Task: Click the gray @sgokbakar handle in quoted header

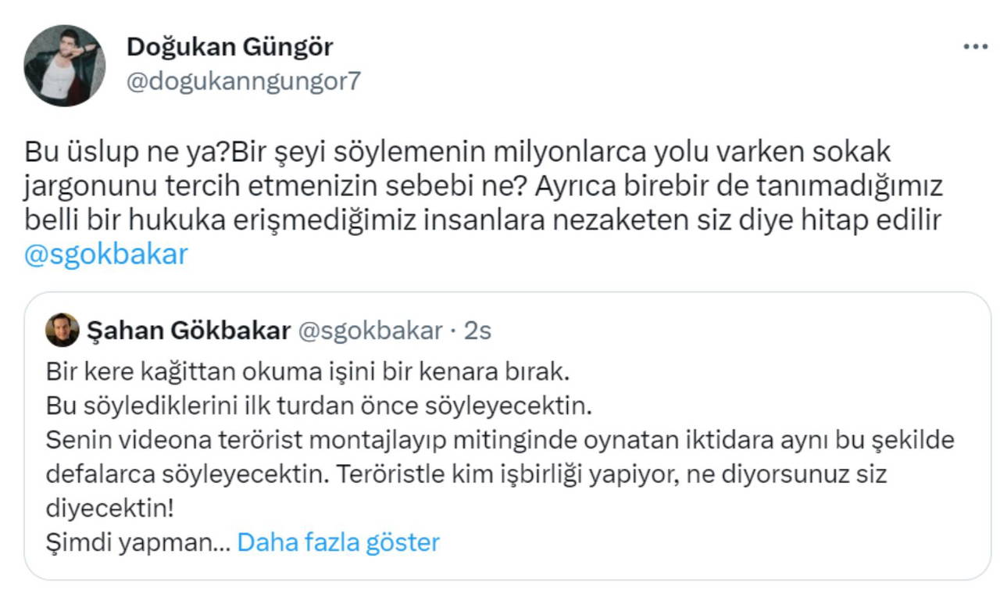Action: coord(370,331)
